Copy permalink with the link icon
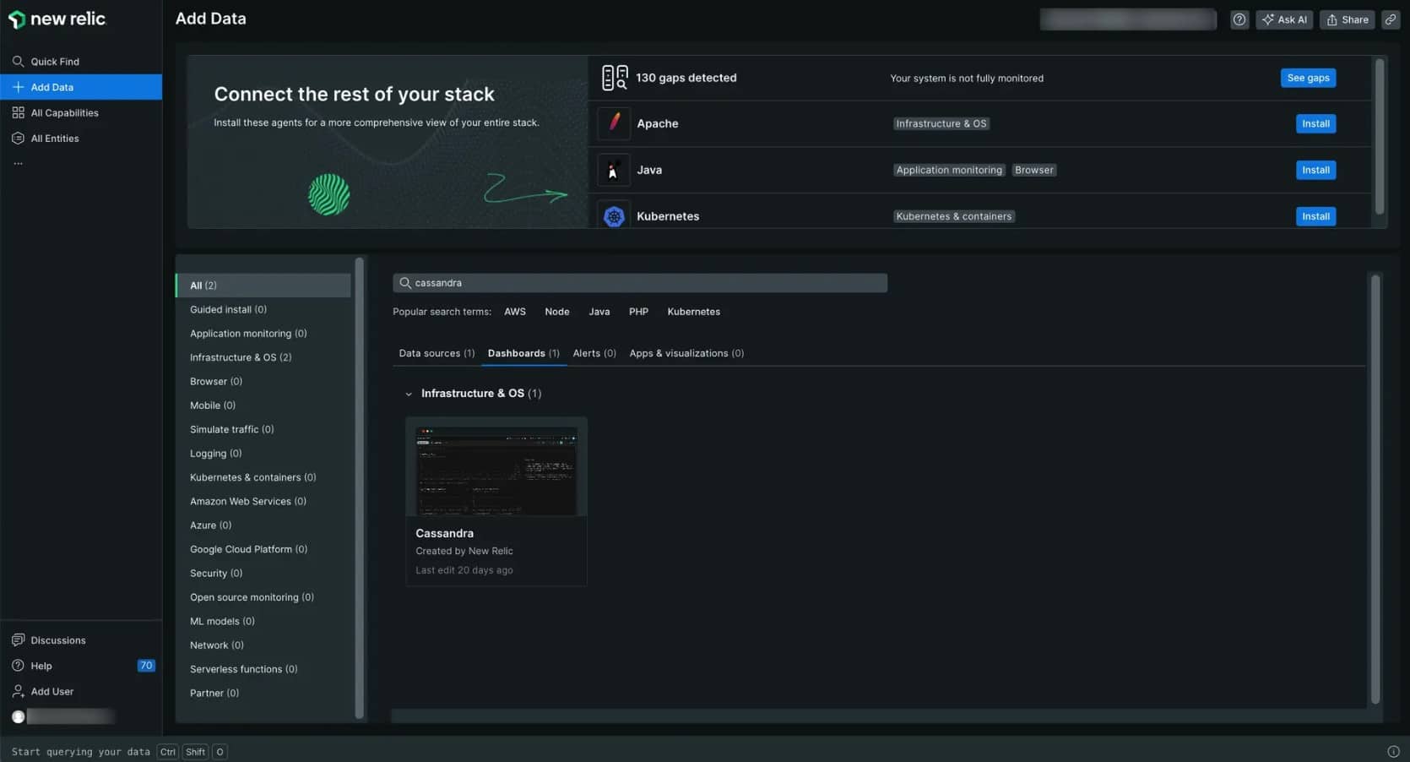The width and height of the screenshot is (1410, 762). coord(1390,19)
